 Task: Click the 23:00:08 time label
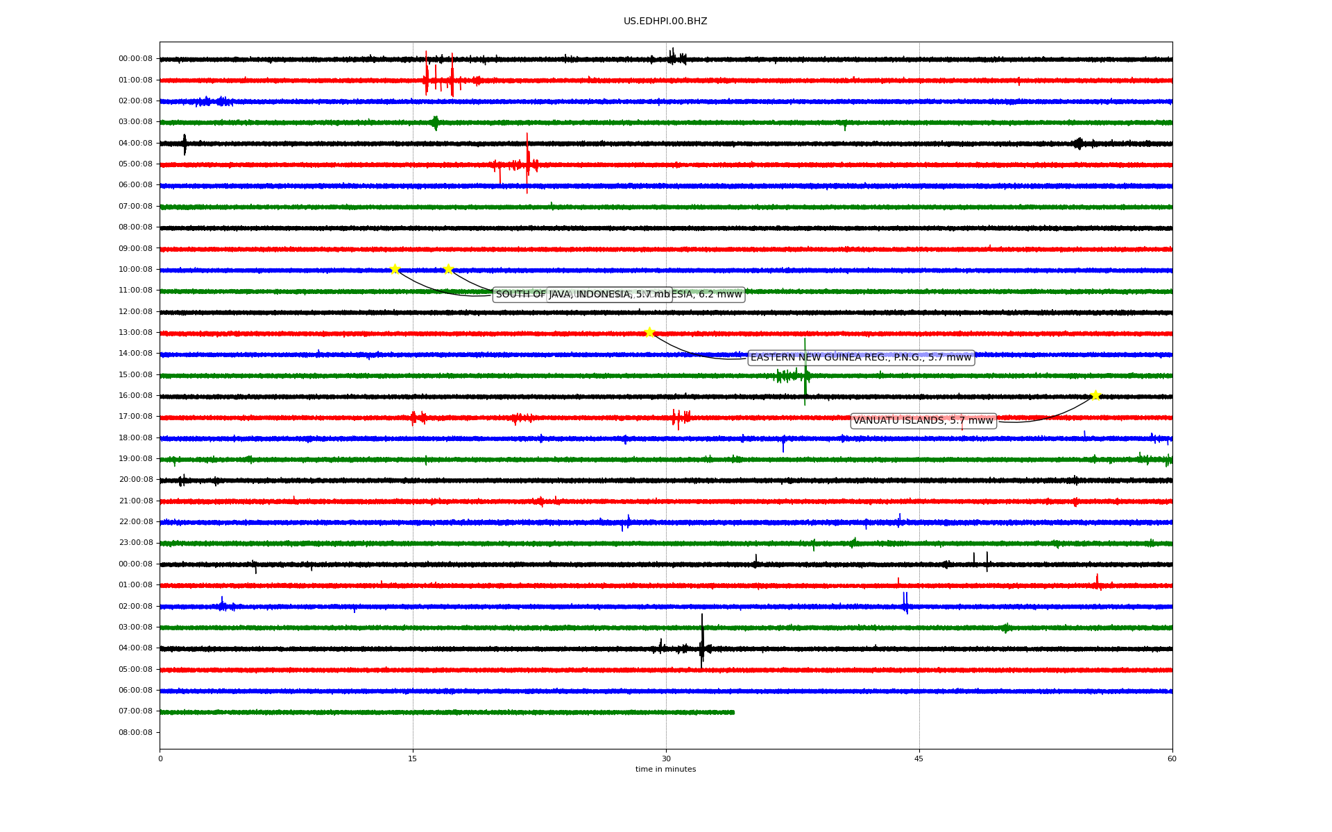tap(135, 543)
